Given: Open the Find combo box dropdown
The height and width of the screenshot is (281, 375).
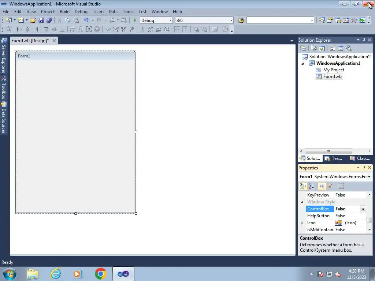Looking at the screenshot, I should (x=312, y=20).
